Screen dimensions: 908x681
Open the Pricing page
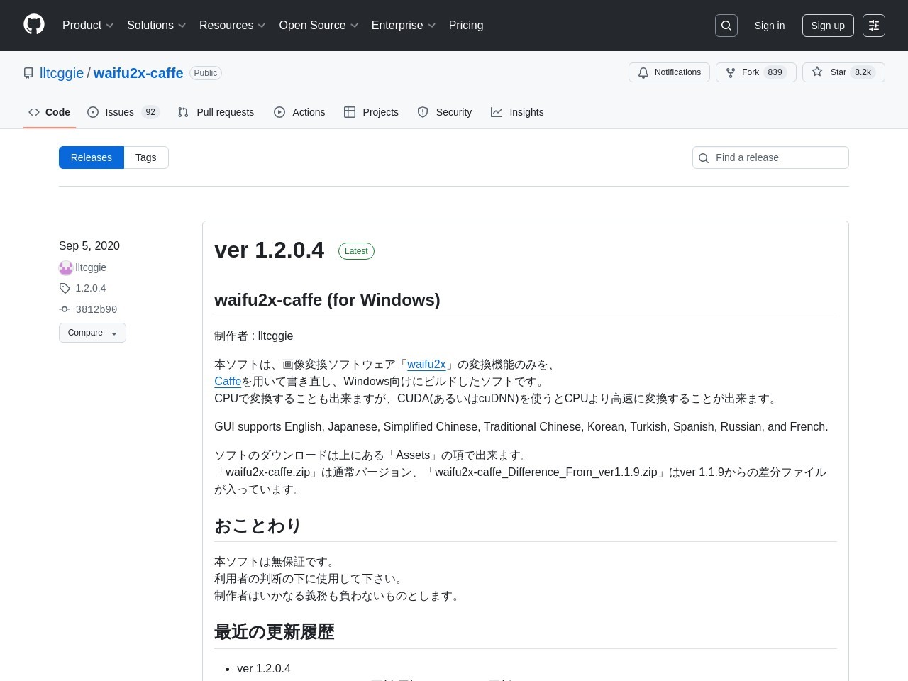pos(466,25)
